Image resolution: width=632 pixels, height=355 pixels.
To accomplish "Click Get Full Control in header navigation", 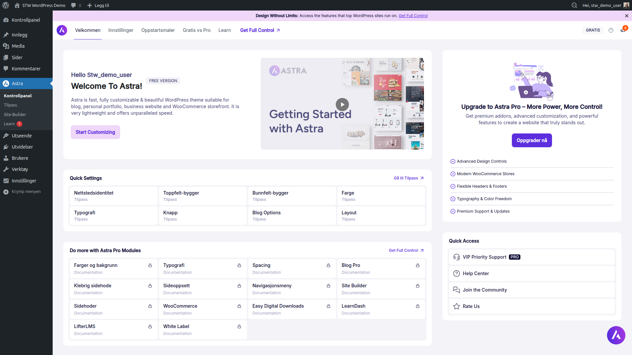I will (260, 30).
